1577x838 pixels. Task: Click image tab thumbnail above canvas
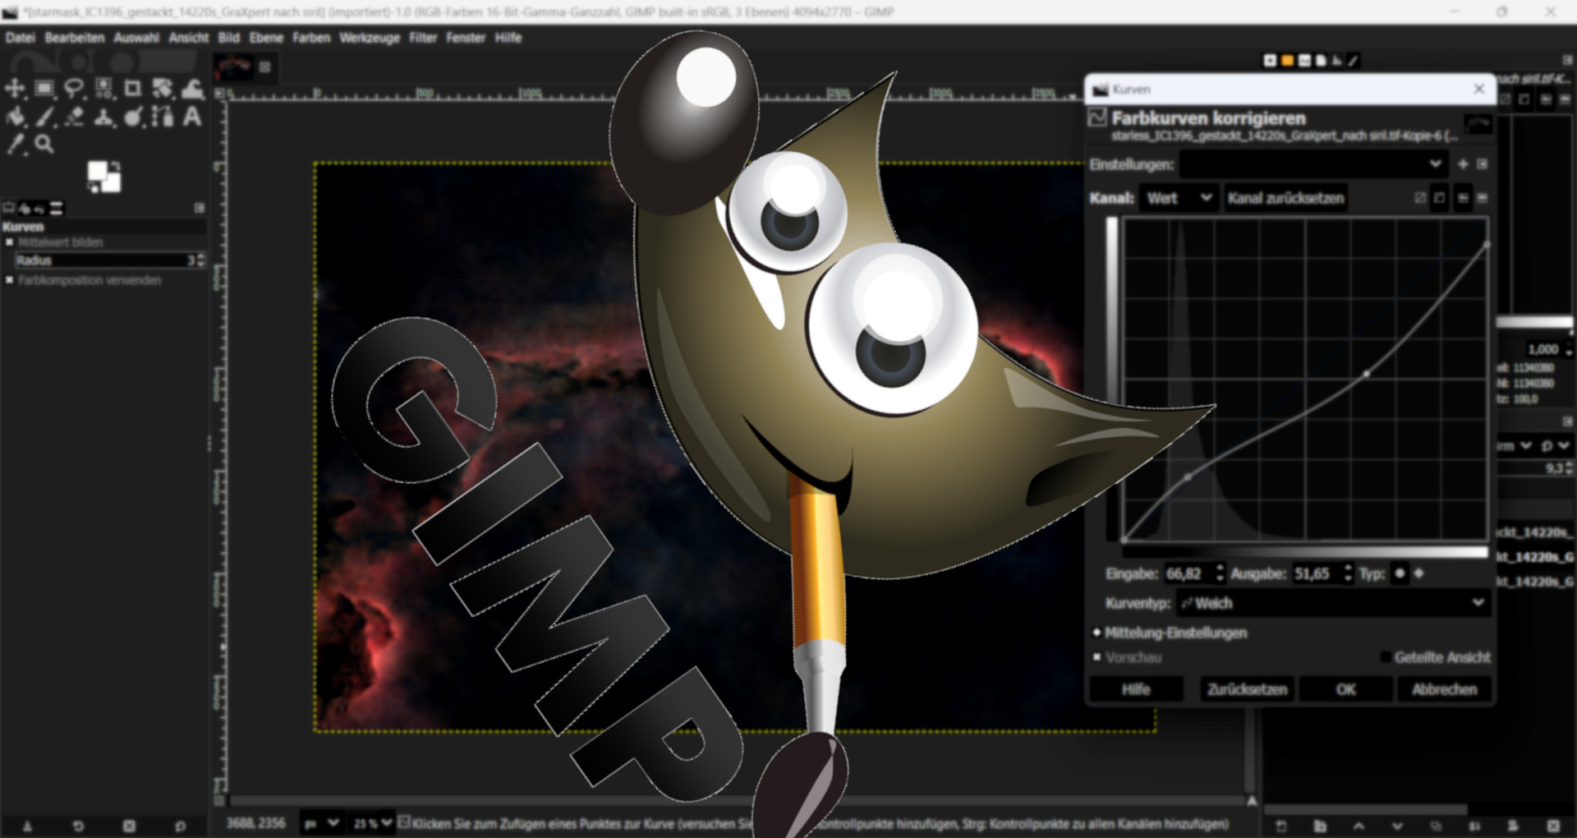(x=234, y=67)
